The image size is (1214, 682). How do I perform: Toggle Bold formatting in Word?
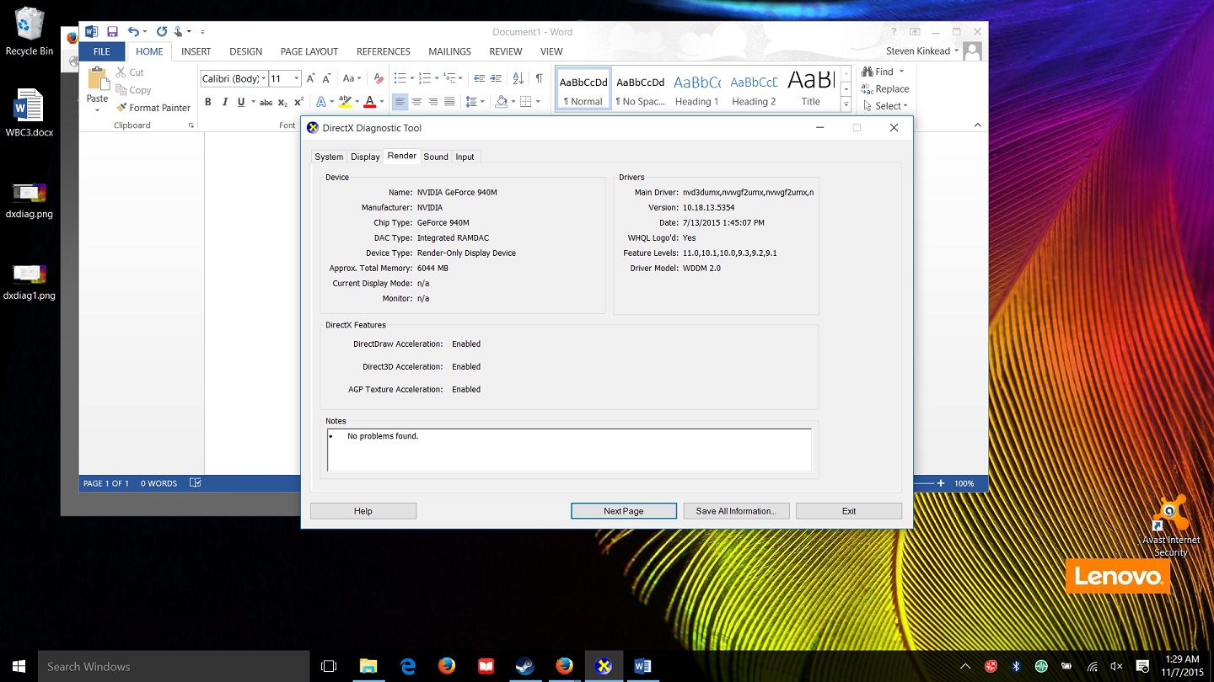208,102
